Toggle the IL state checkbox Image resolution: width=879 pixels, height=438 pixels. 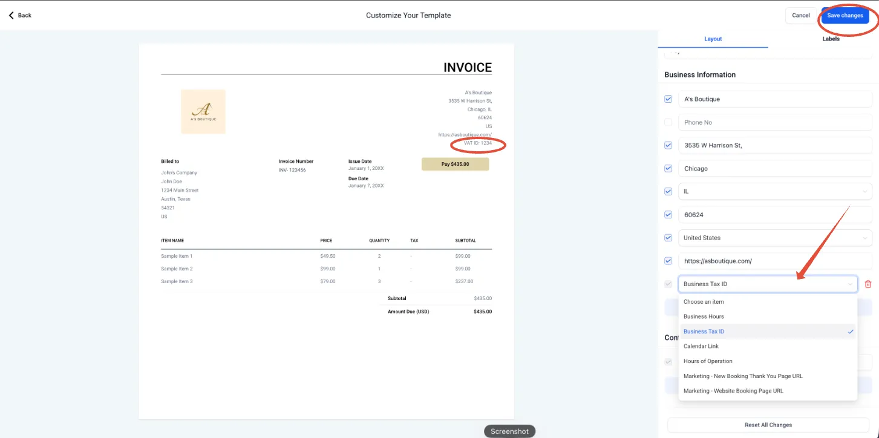(x=668, y=191)
